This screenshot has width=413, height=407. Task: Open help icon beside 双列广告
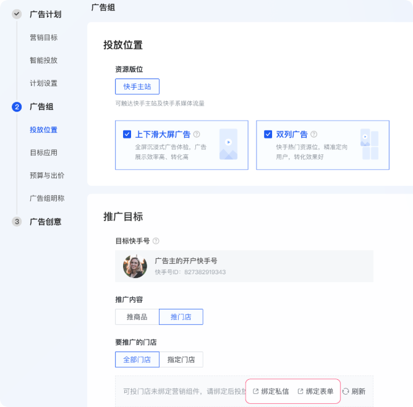coord(313,135)
